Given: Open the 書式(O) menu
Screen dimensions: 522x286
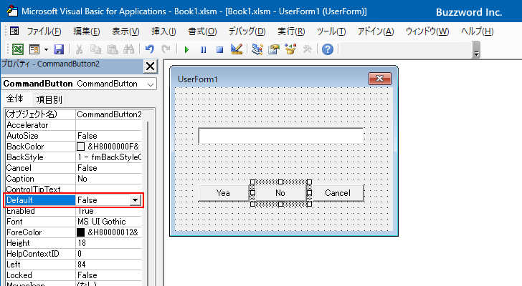Looking at the screenshot, I should pos(202,31).
